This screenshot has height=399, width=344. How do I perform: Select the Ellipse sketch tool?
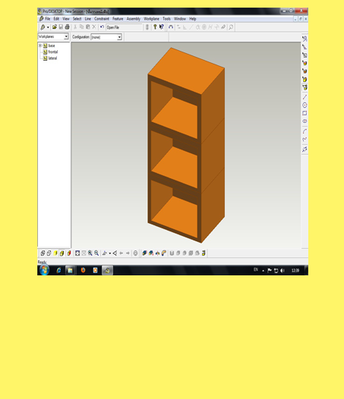[x=305, y=121]
